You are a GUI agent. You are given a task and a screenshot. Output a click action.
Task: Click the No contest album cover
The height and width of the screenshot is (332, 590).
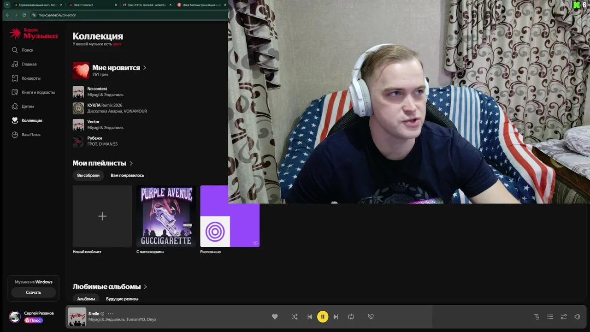(78, 92)
